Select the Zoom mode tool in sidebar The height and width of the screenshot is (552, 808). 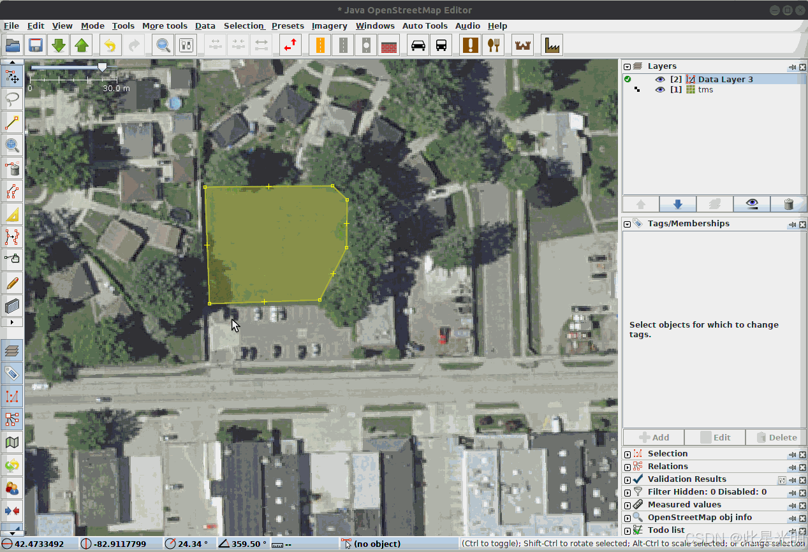pos(12,145)
